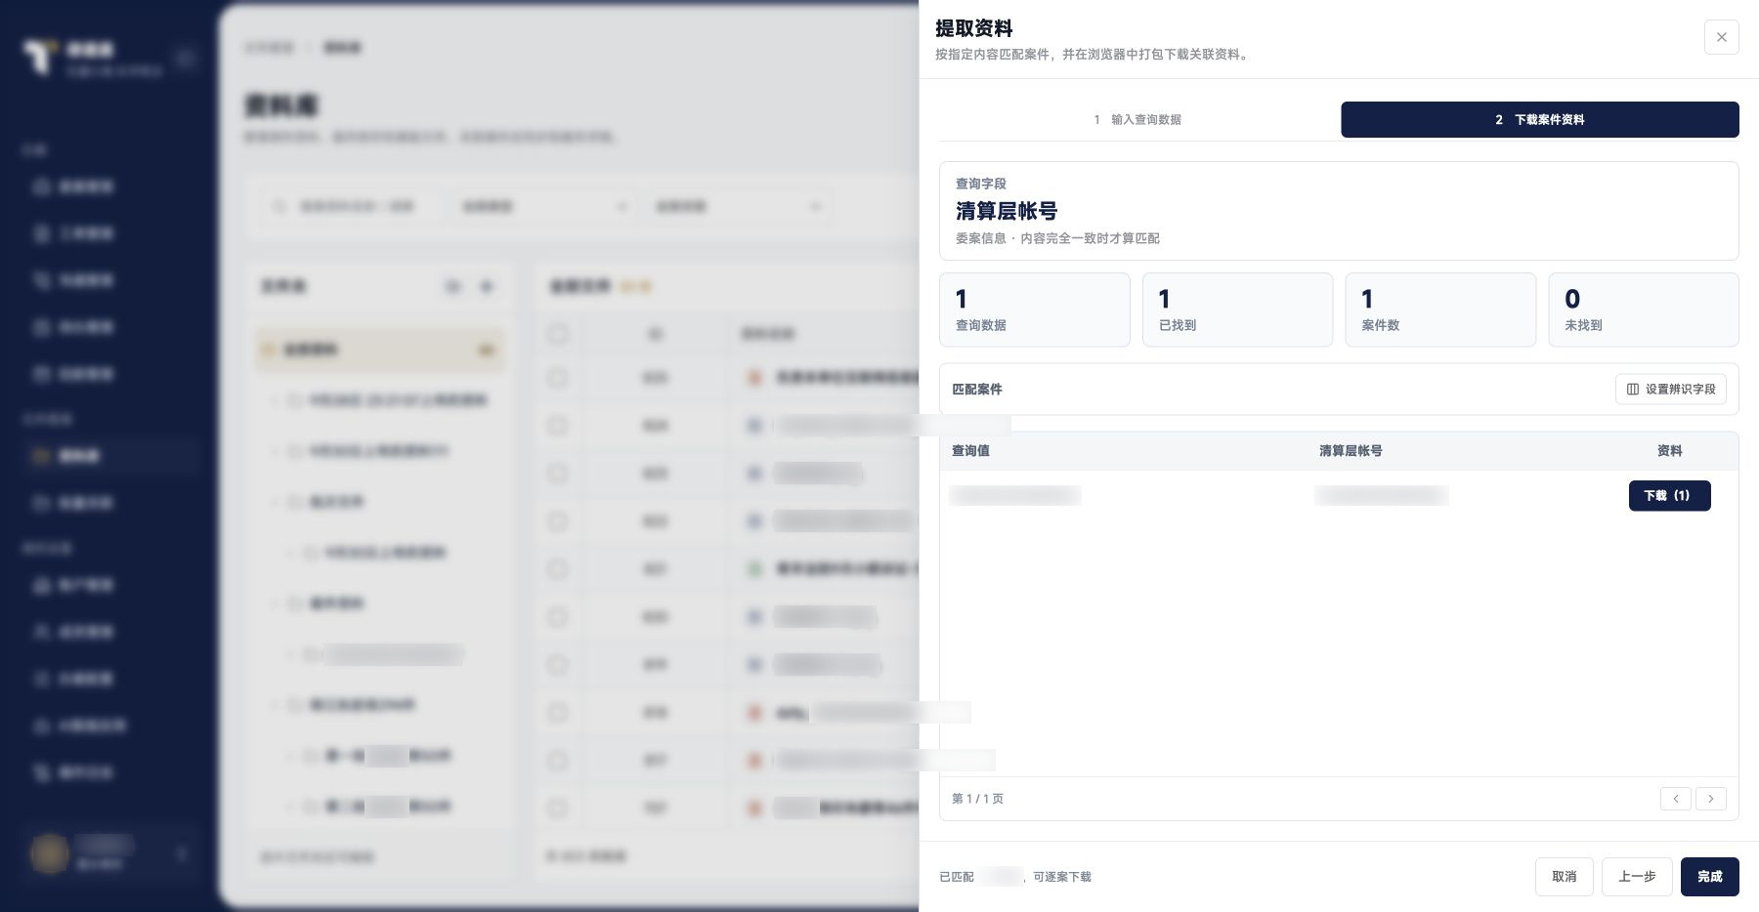Click the 未找到 count card
This screenshot has height=912, width=1759.
pyautogui.click(x=1644, y=310)
